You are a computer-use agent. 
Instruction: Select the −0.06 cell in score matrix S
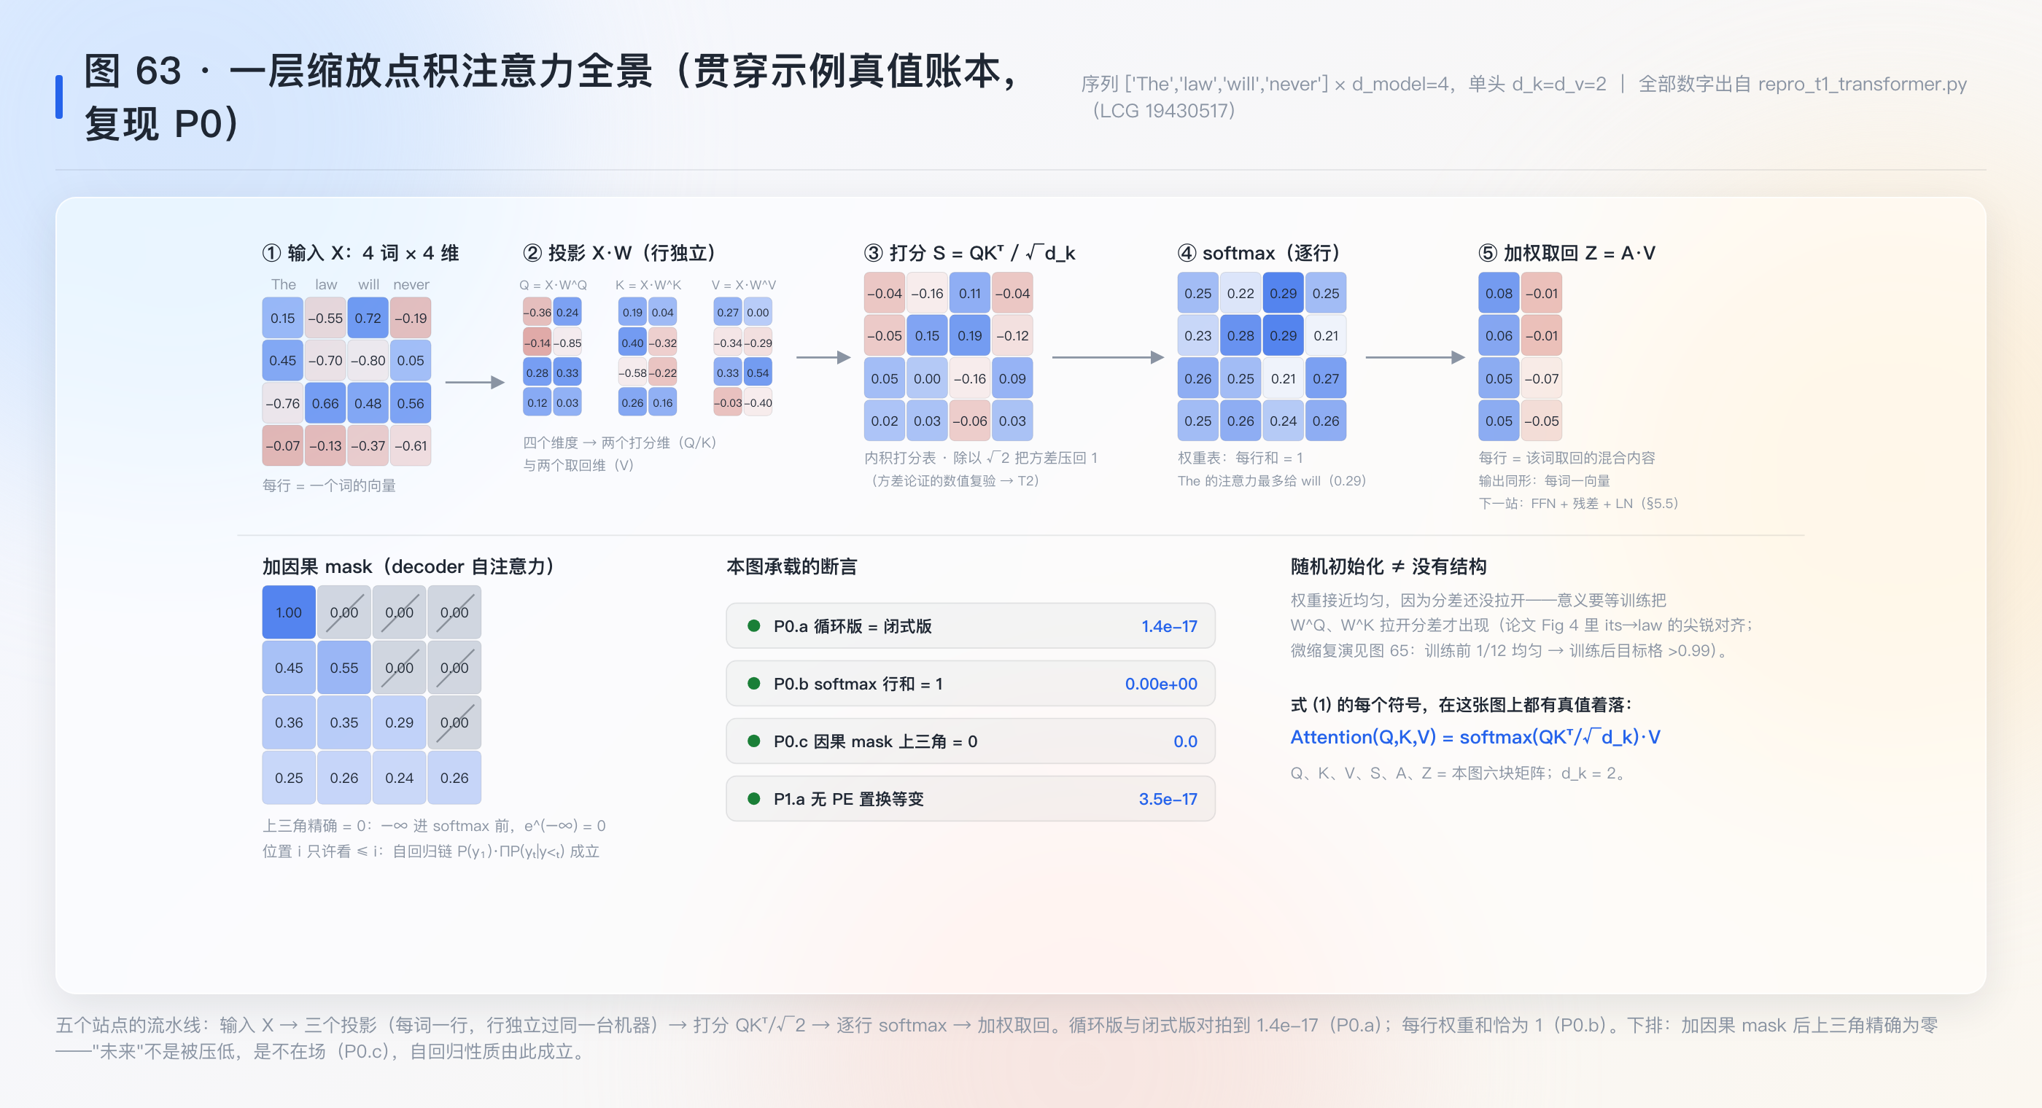tap(969, 421)
